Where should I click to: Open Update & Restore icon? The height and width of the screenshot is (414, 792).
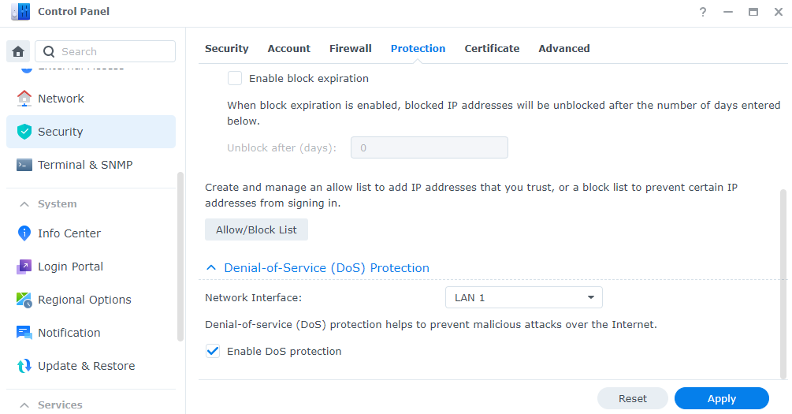(x=24, y=366)
